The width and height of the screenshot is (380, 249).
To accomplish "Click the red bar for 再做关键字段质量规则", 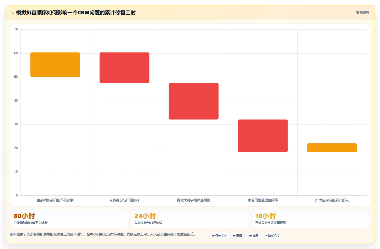I will (x=194, y=101).
